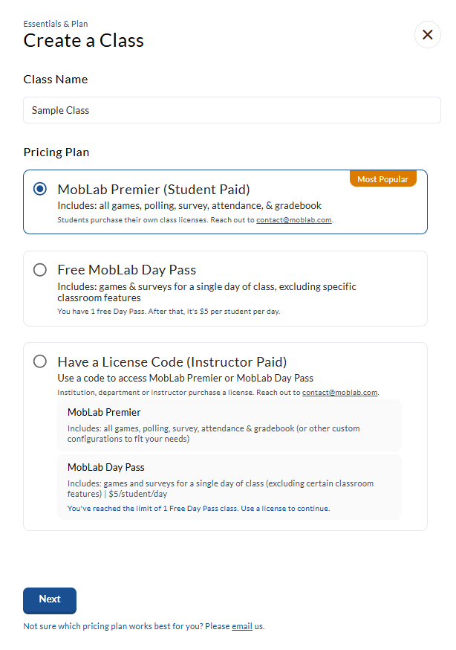Open contact@moblab.com link under License Code
This screenshot has width=456, height=650.
[x=340, y=392]
